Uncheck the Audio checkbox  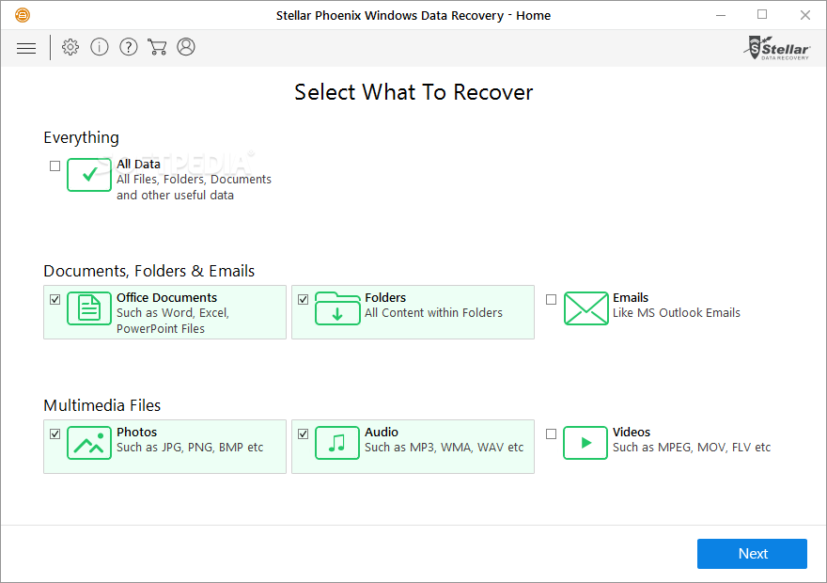pos(303,434)
